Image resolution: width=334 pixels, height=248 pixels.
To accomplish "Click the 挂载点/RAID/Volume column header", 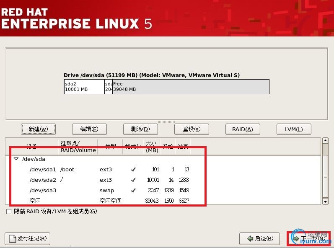I will [78, 147].
